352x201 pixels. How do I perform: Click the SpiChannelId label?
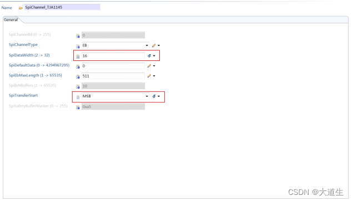tap(29, 34)
